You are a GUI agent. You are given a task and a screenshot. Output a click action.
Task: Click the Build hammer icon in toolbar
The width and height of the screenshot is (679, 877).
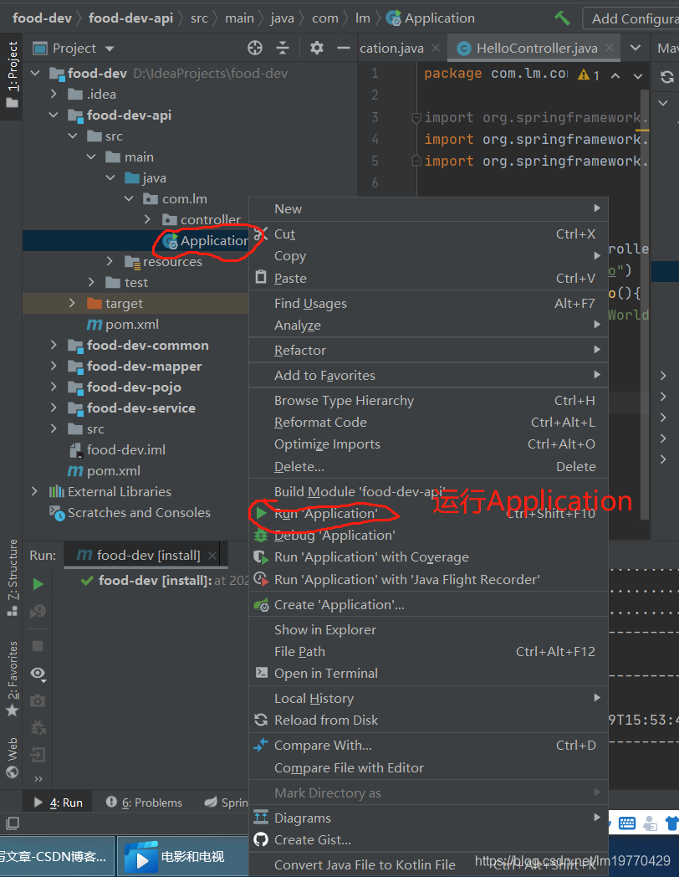pyautogui.click(x=562, y=18)
